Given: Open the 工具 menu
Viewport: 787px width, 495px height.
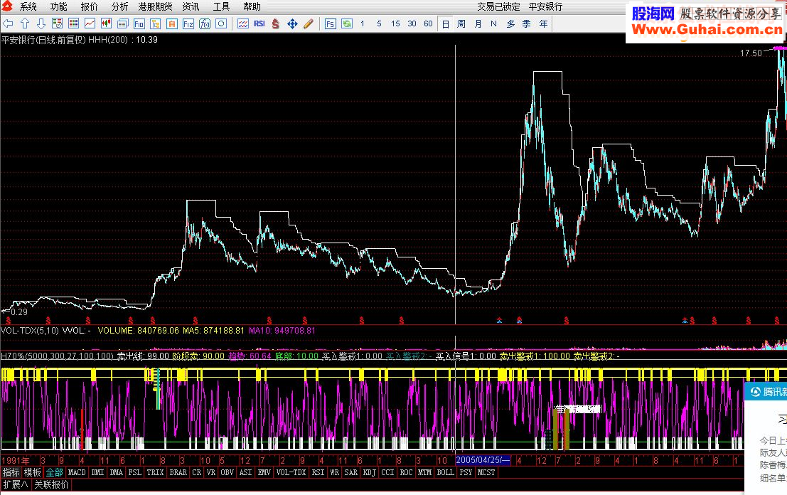Looking at the screenshot, I should 221,6.
